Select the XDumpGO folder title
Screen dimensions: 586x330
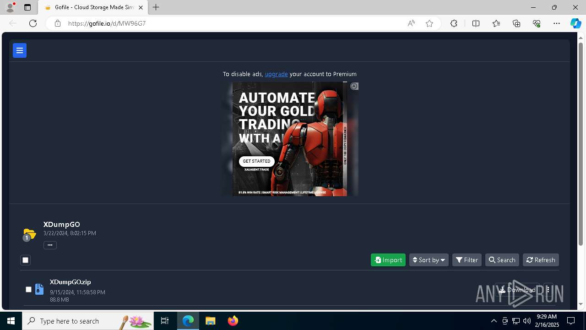61,225
